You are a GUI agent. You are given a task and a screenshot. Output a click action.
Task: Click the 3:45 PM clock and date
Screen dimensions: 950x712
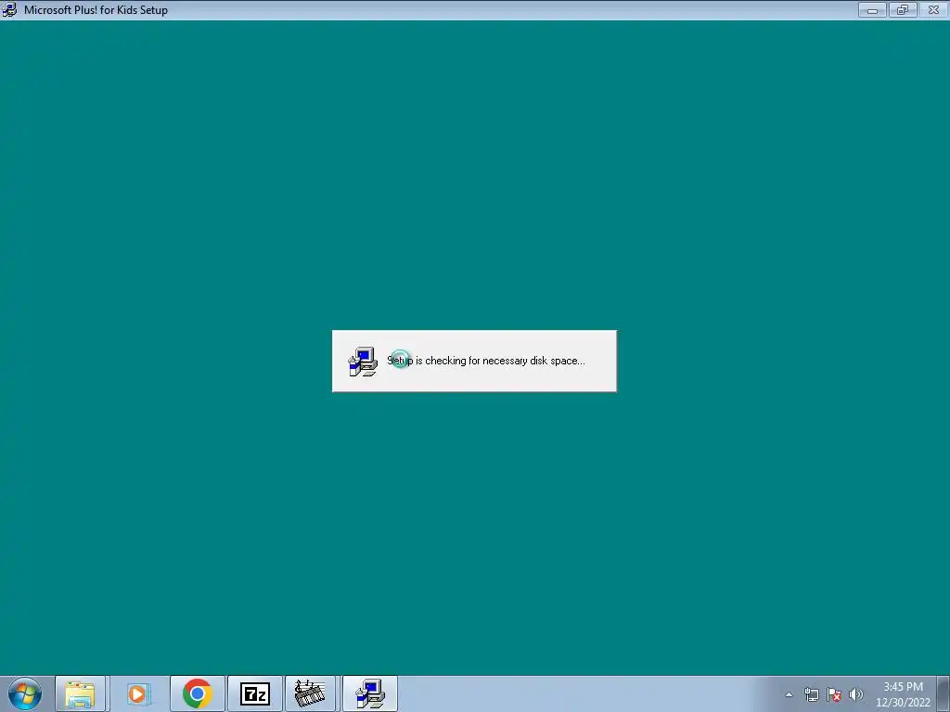pyautogui.click(x=903, y=694)
